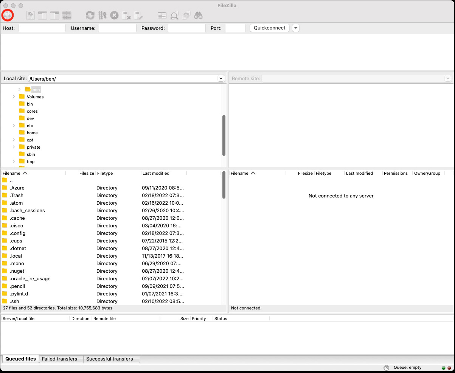Screen dimensions: 455x373
Task: Click the Quickconnect button
Action: click(270, 28)
